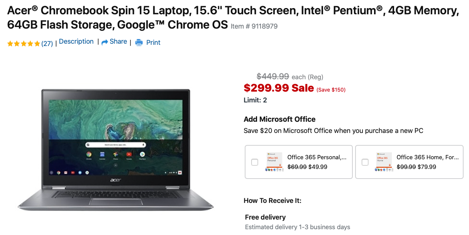469x235 pixels.
Task: Select the first rating star
Action: [x=10, y=43]
